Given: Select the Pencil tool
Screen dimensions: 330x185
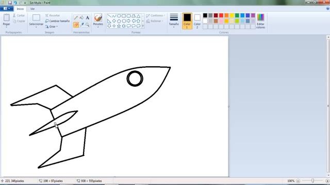Looking at the screenshot, I should [76, 18].
